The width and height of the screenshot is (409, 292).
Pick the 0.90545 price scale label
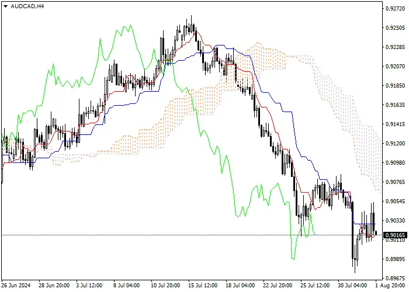[396, 201]
